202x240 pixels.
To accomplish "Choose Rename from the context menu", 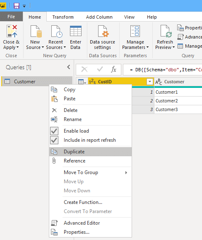I will (x=91, y=119).
